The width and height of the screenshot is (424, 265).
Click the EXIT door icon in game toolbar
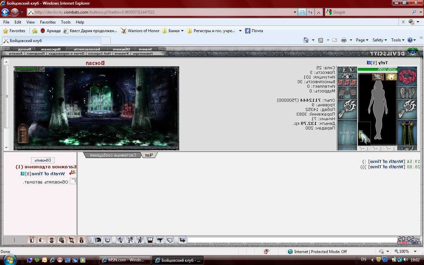tap(32, 240)
